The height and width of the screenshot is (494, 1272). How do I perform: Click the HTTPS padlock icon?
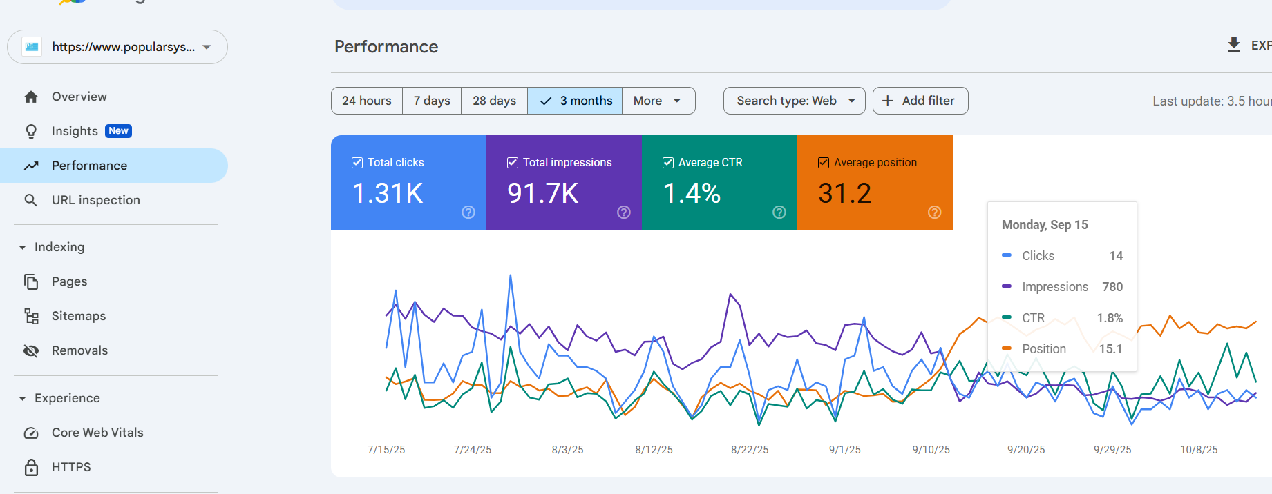pos(31,467)
